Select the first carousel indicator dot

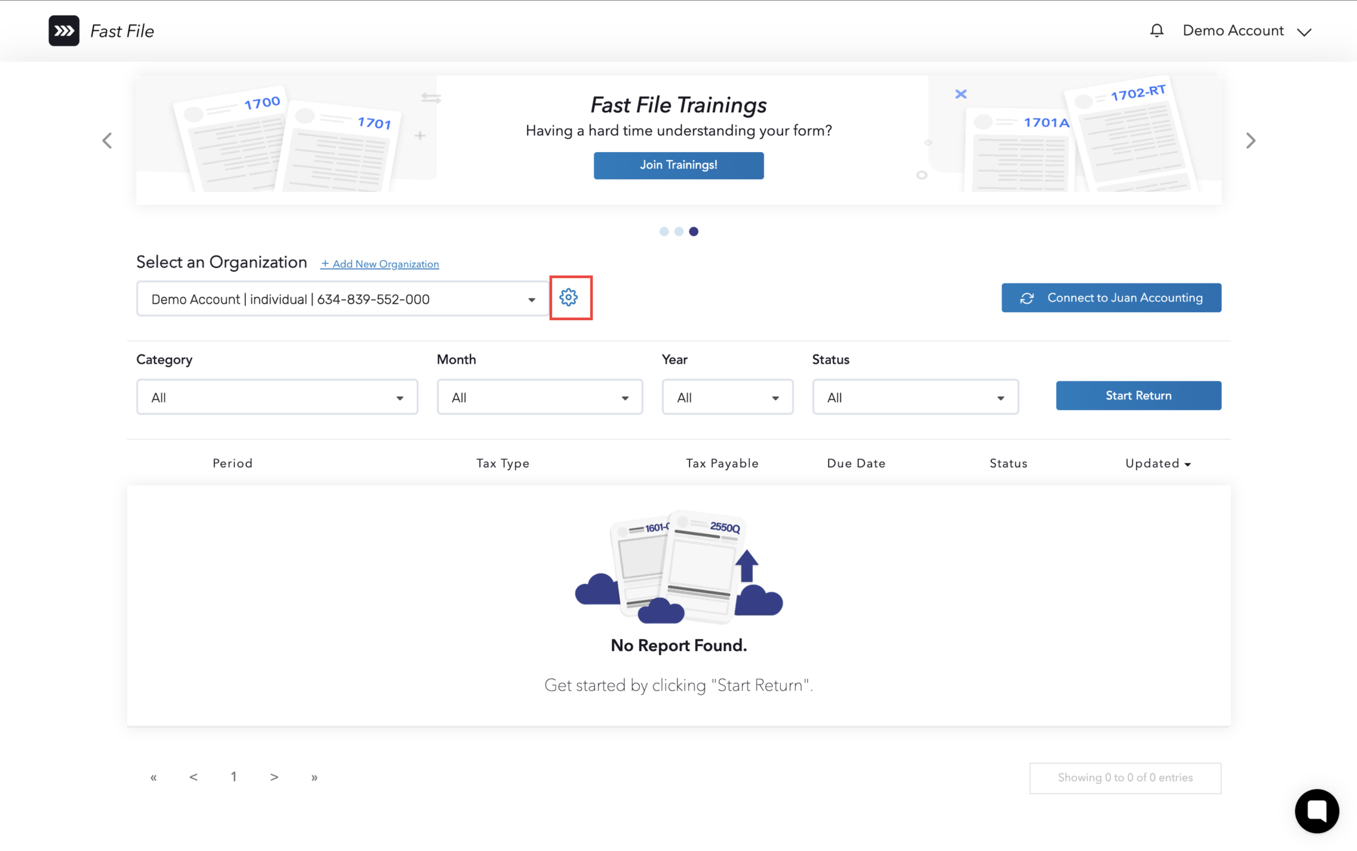[664, 231]
